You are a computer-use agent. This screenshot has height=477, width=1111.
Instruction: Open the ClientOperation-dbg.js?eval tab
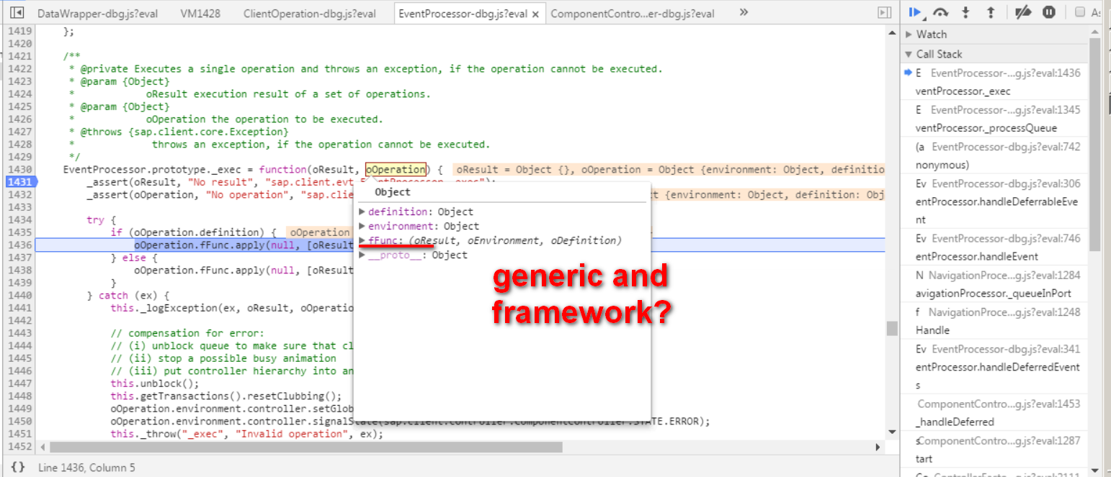[x=310, y=14]
